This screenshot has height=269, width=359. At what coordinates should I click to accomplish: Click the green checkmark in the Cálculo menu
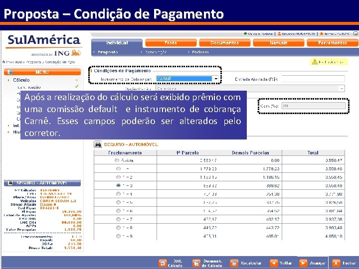[76, 86]
